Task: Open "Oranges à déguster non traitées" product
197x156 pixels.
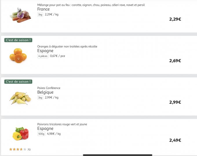Action: [x=67, y=47]
